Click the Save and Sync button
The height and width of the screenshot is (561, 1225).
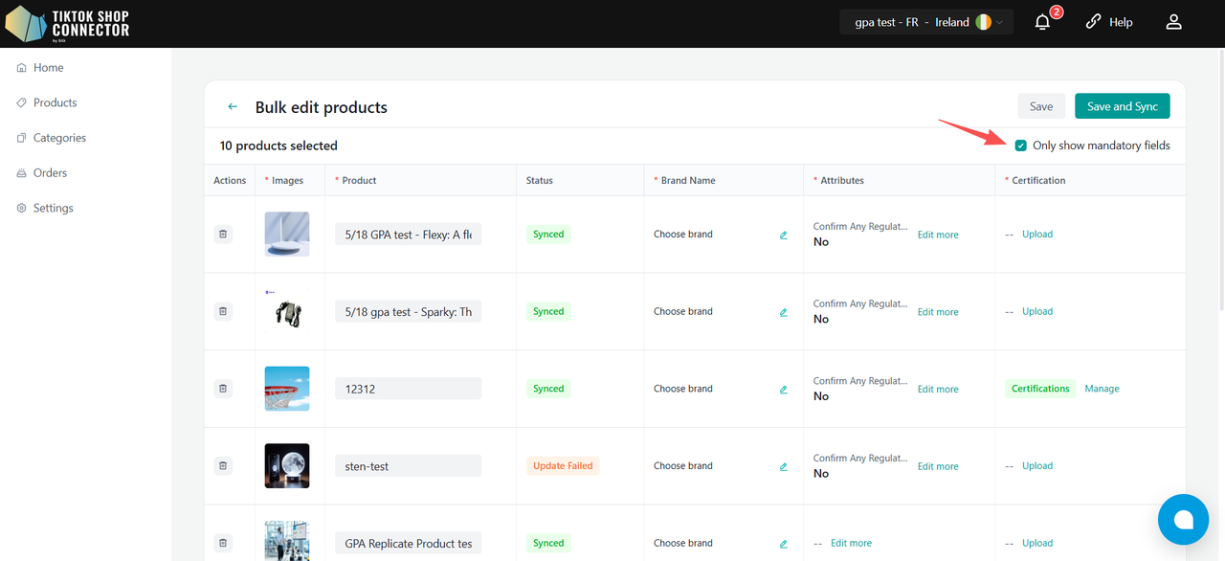point(1123,106)
